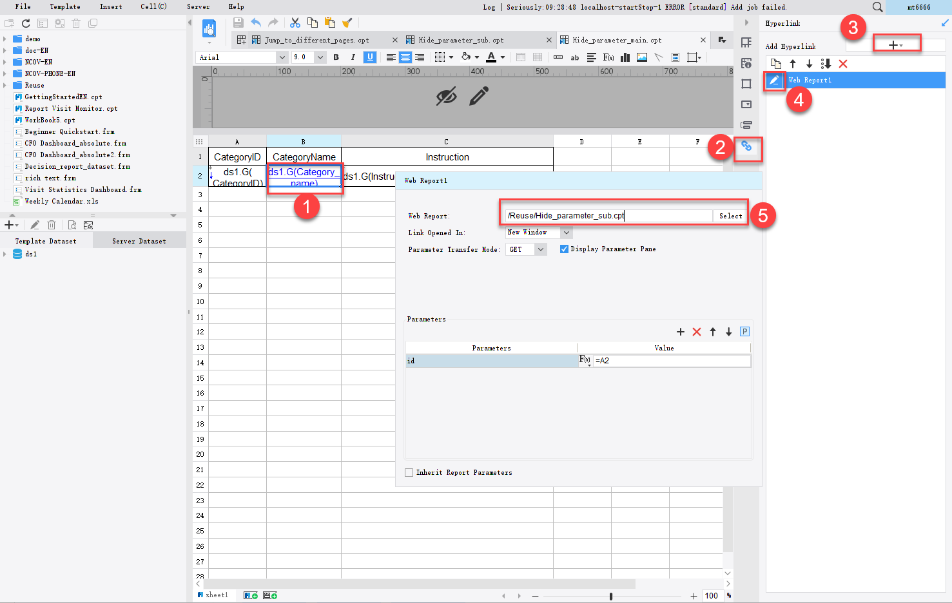Insert a formula using the F(x) toolbar icon
952x603 pixels.
608,57
